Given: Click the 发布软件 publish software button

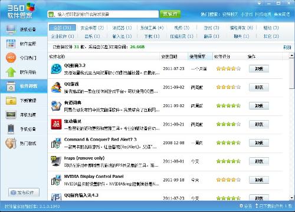Looking at the screenshot, I should click(x=24, y=193).
